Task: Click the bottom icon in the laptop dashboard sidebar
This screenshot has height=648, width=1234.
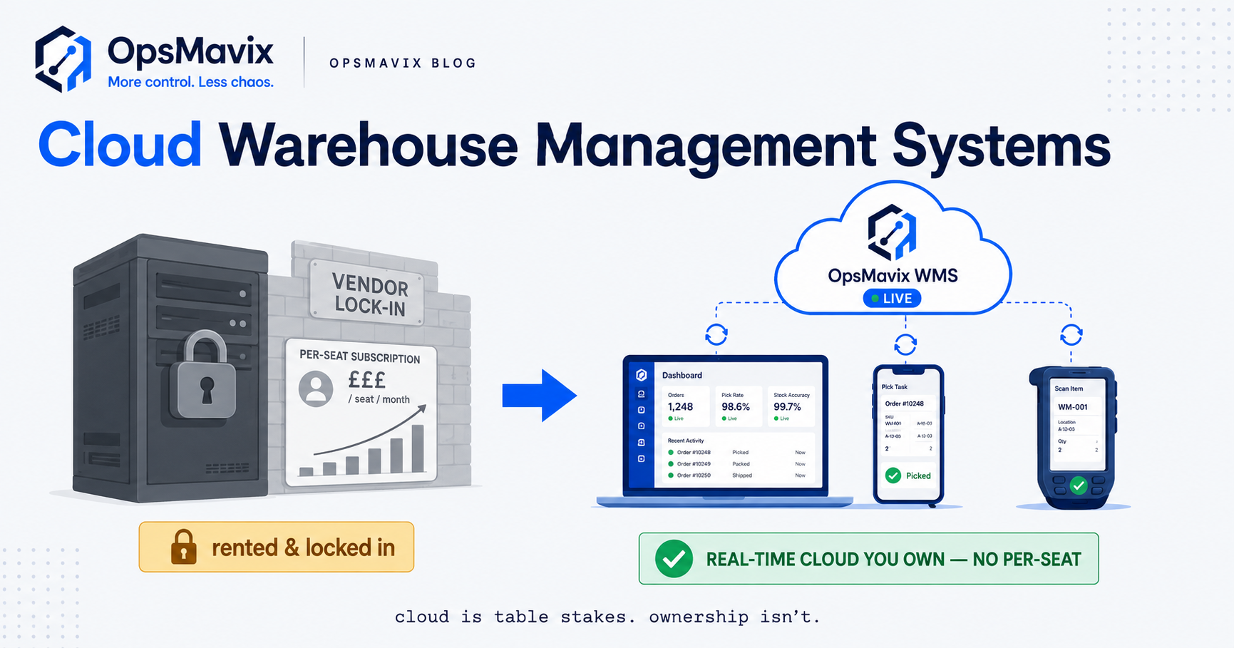Action: pos(641,459)
